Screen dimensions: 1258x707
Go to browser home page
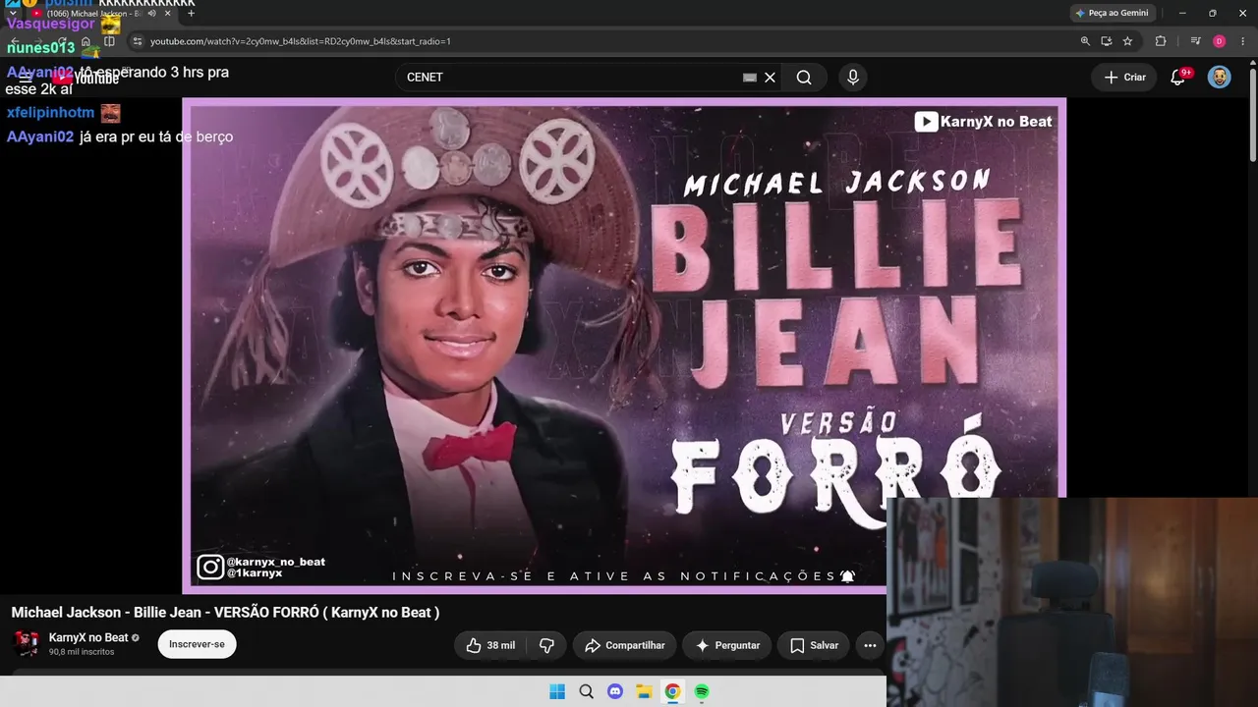86,41
